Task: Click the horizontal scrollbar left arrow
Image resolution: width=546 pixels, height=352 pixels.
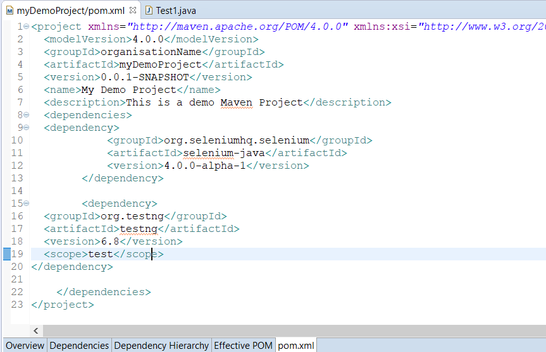Action: tap(36, 331)
